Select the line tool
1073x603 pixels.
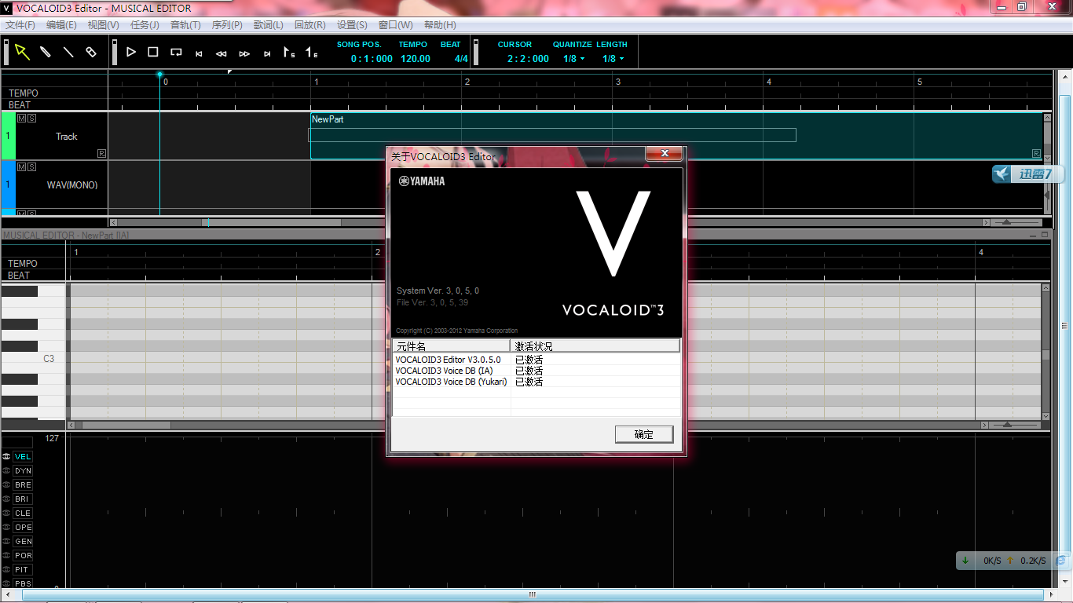pos(68,53)
